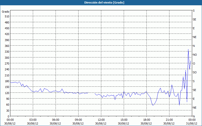The height and width of the screenshot is (126, 202).
Task: Click N compass label level with 0 Grado
Action: coord(194,116)
